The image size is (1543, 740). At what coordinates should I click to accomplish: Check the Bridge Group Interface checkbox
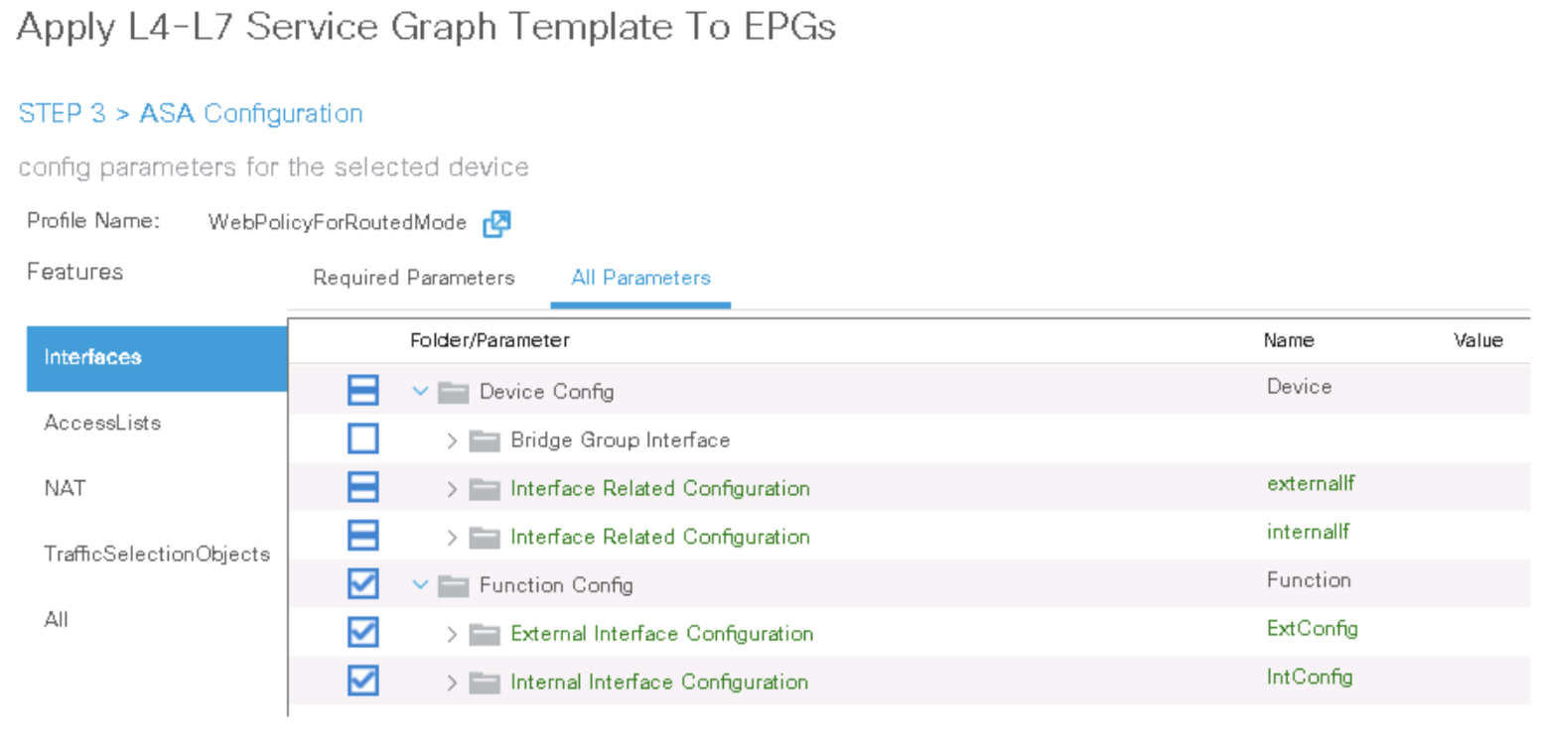363,438
